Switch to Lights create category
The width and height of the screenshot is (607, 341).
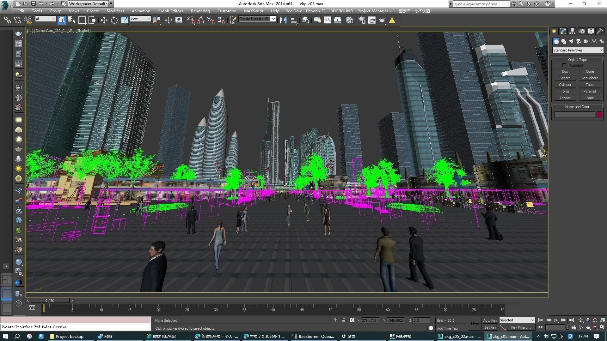[571, 41]
